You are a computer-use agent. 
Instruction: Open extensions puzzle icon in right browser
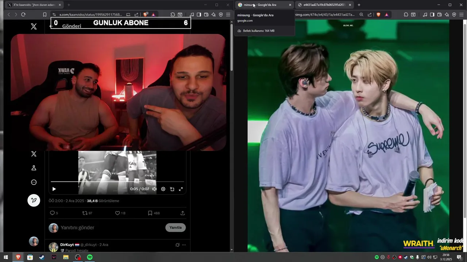click(x=406, y=15)
